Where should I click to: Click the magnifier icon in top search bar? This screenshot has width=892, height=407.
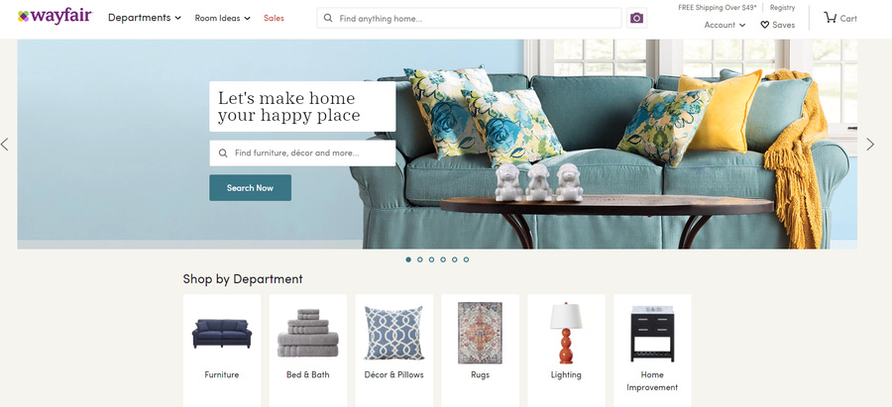click(x=328, y=18)
